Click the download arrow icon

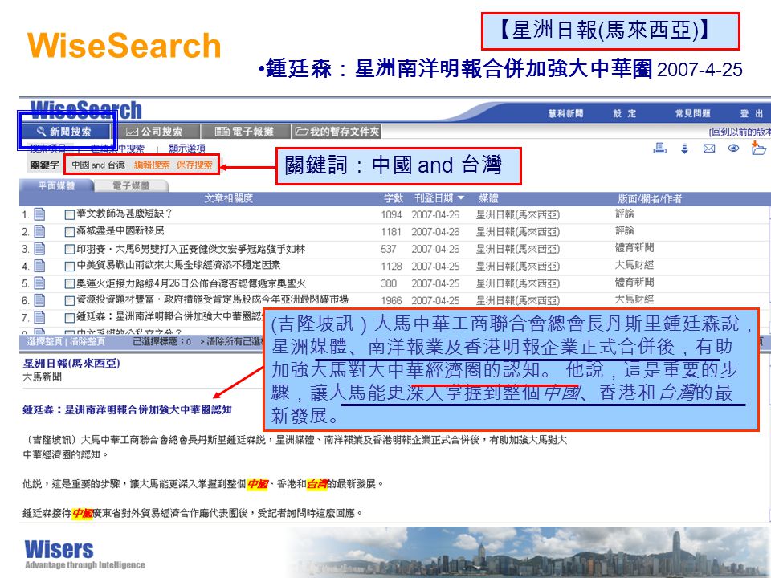684,149
